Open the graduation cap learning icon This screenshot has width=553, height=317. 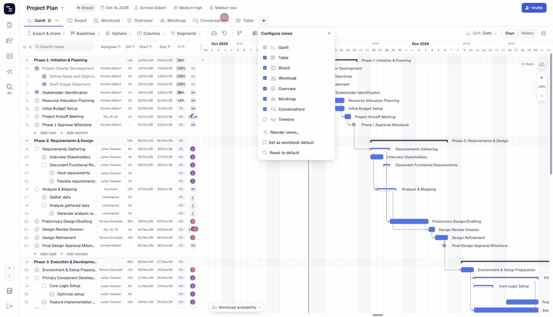(10, 41)
